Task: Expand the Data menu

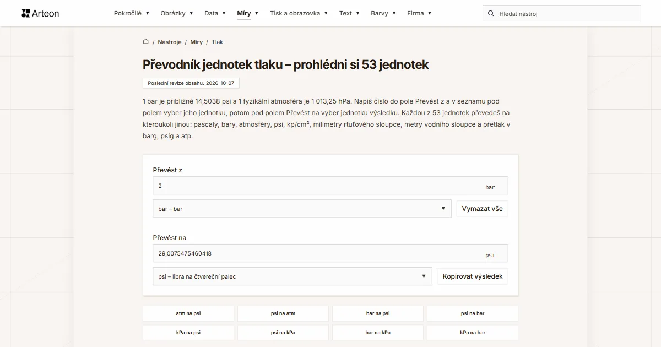Action: pyautogui.click(x=215, y=13)
